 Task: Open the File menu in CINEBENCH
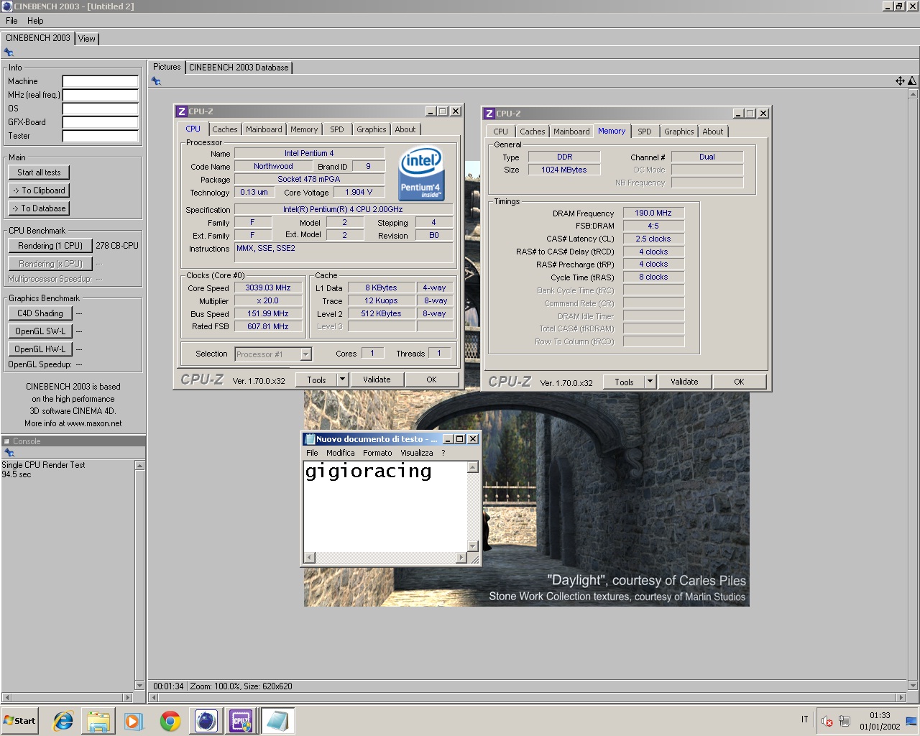pyautogui.click(x=11, y=21)
